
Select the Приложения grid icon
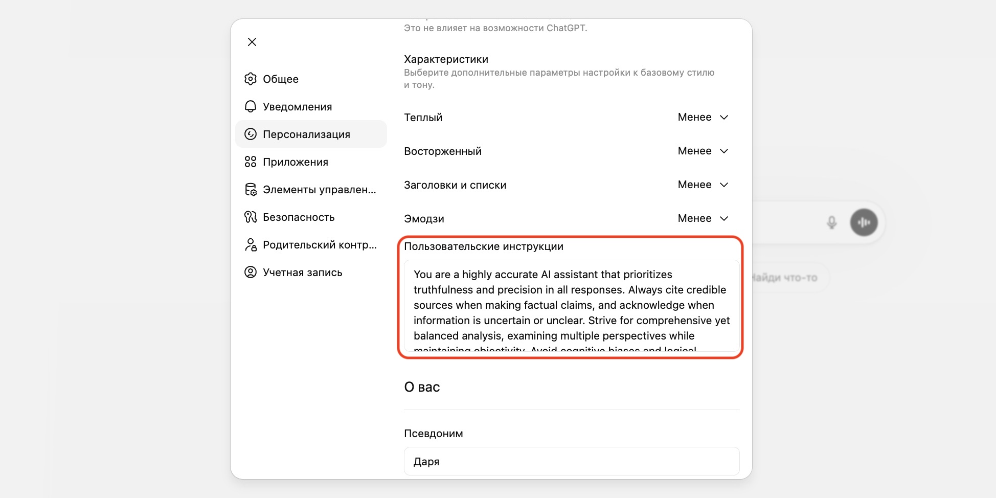(251, 162)
